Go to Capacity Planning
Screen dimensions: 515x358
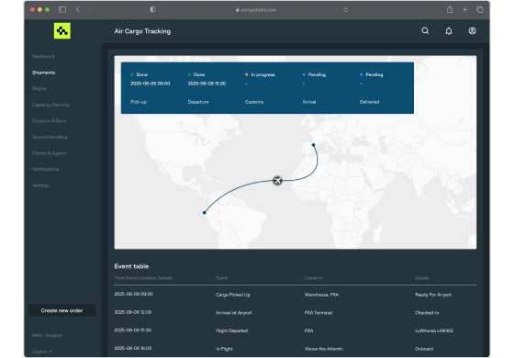click(x=50, y=105)
